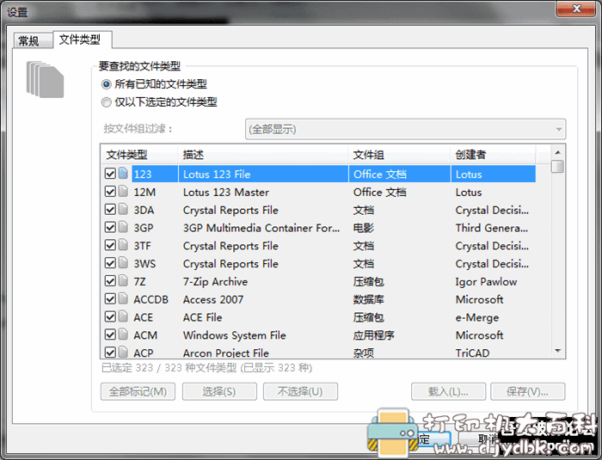Uncheck the 7Z file type checkbox
This screenshot has height=460, width=602.
[110, 280]
